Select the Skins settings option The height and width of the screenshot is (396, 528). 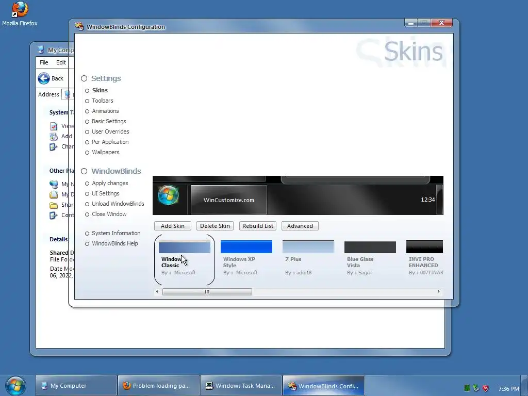[x=100, y=90]
